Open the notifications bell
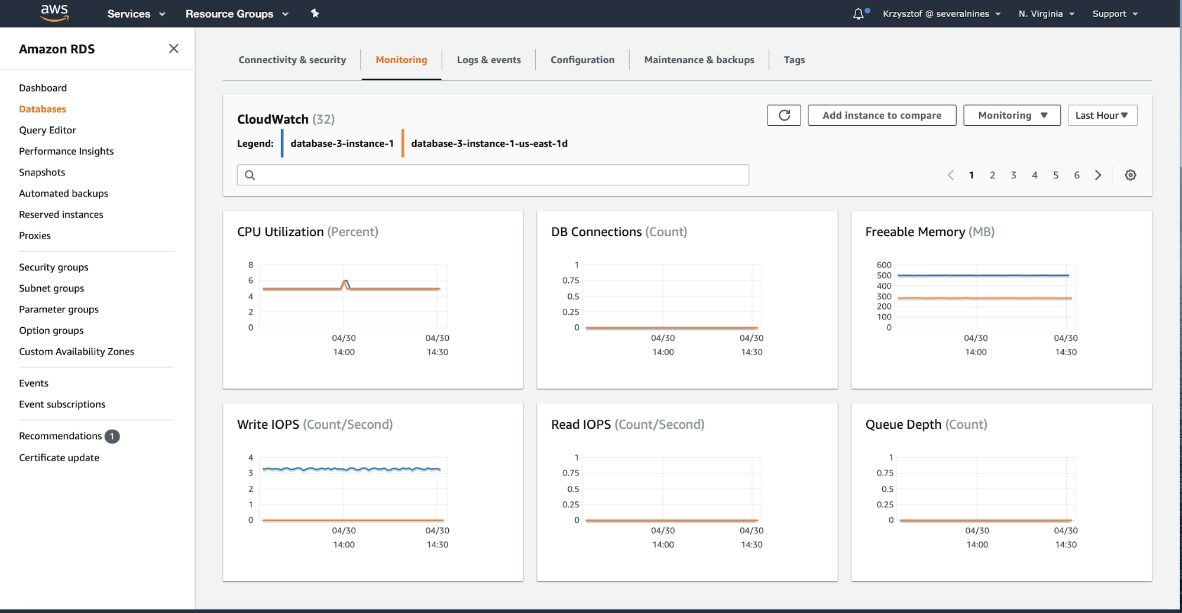Screen dimensions: 1182x613 click(859, 14)
